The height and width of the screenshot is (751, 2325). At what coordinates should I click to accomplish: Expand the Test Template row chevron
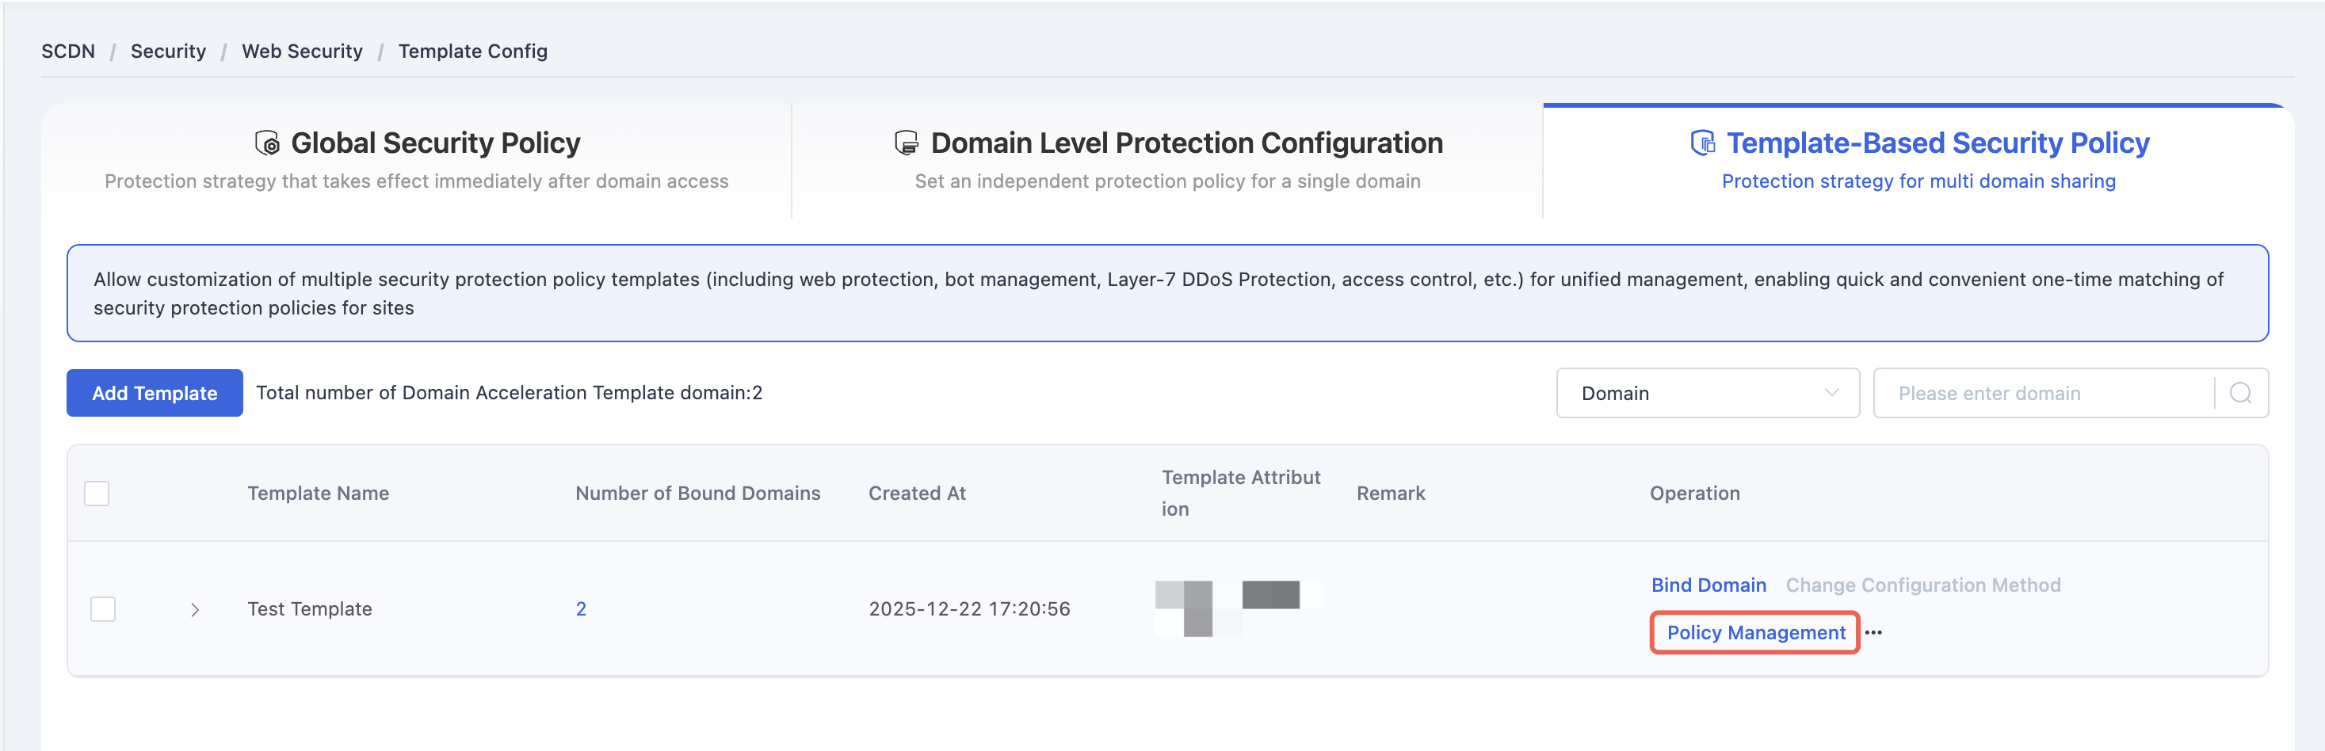click(x=195, y=610)
